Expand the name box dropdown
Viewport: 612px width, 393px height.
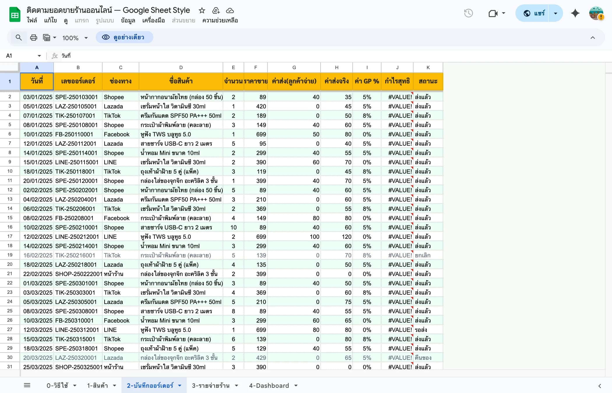pos(39,56)
